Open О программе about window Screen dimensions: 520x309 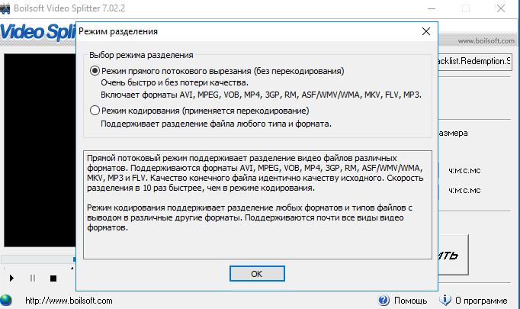tap(480, 301)
